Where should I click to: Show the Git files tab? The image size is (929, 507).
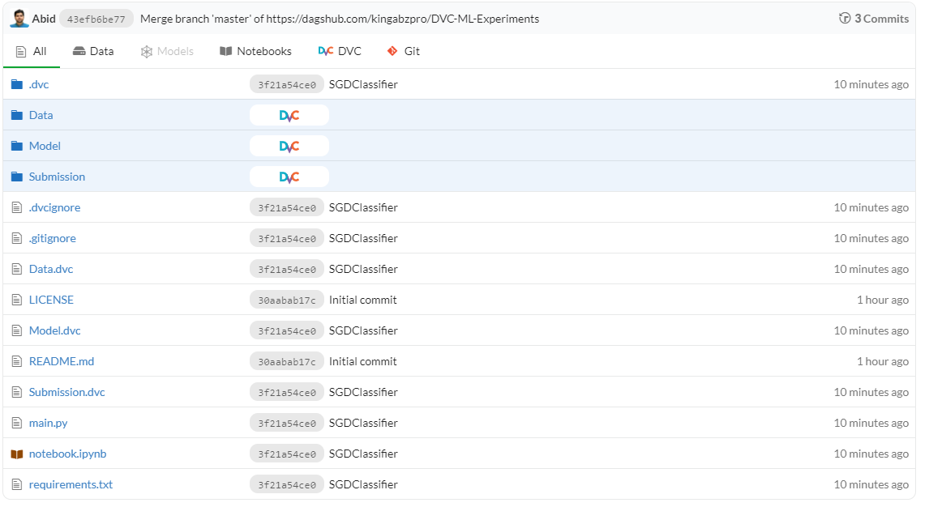[x=404, y=51]
